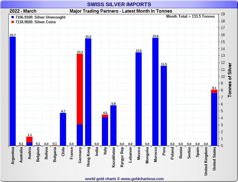Screen dimensions: 238x182
Task: Click the 'Bulgaria' axis label
Action: 55,155
